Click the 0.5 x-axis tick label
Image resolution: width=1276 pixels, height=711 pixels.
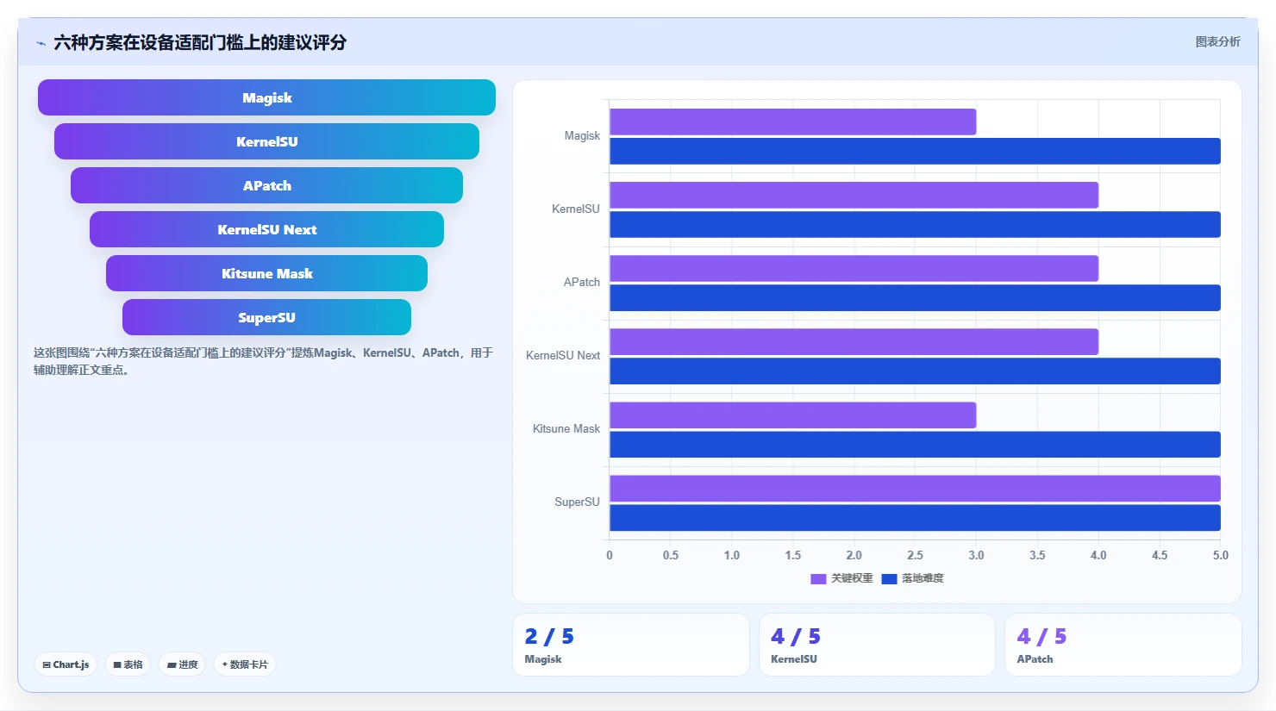pyautogui.click(x=671, y=555)
